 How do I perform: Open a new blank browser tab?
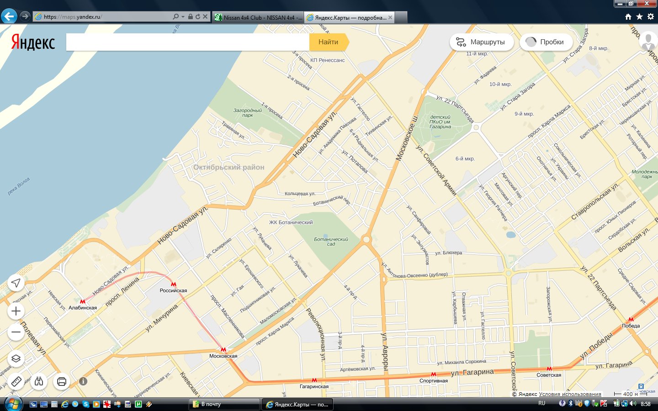pos(401,17)
